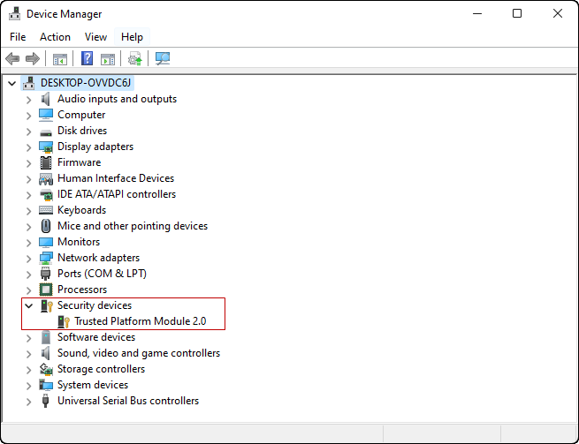The width and height of the screenshot is (579, 444).
Task: Select the IDE ATA/ATAPI controllers label
Action: click(117, 194)
